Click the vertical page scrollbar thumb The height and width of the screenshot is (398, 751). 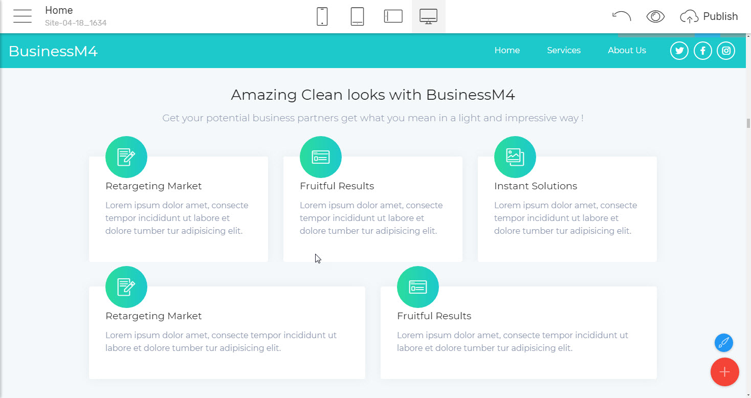coord(748,123)
